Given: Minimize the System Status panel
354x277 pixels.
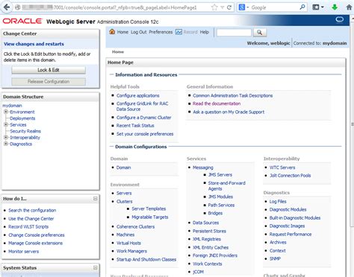Looking at the screenshot, I should pos(95,267).
